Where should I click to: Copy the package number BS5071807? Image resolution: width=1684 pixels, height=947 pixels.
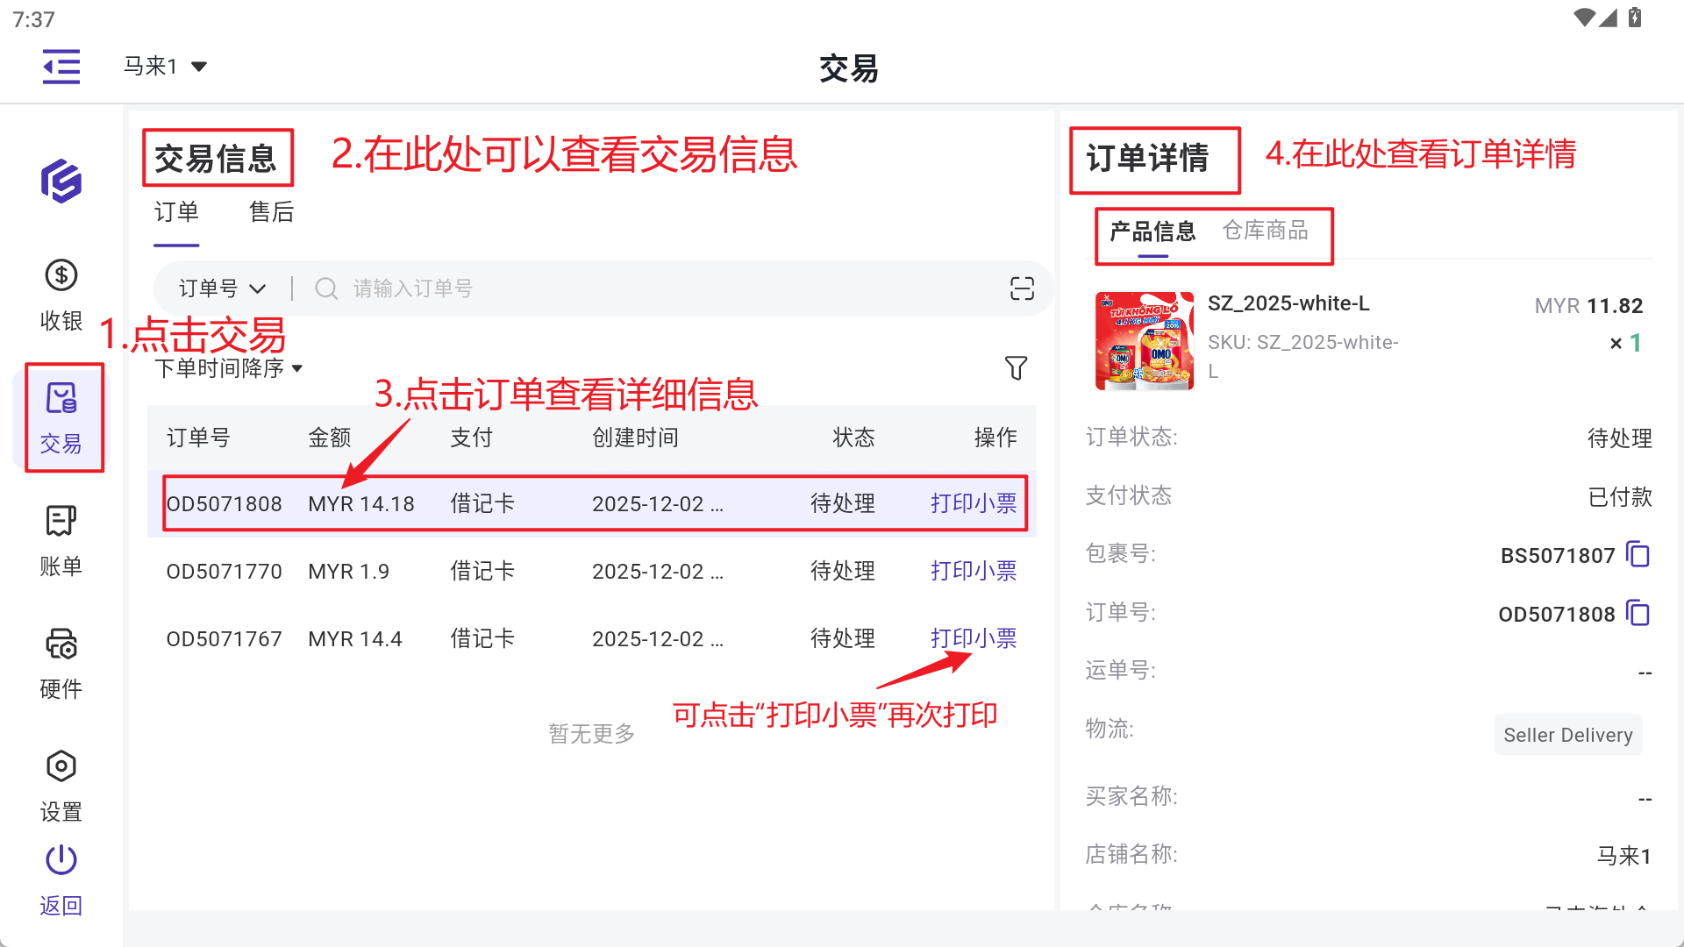point(1638,555)
